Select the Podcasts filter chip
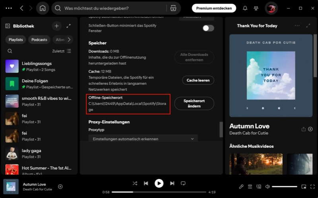 pyautogui.click(x=39, y=40)
